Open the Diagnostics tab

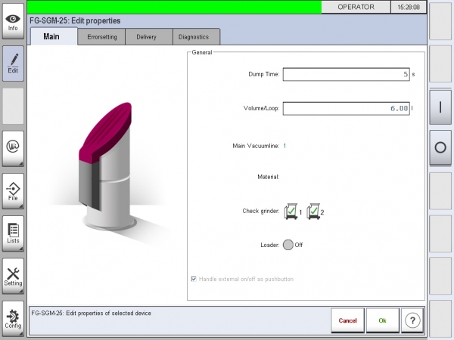point(194,36)
